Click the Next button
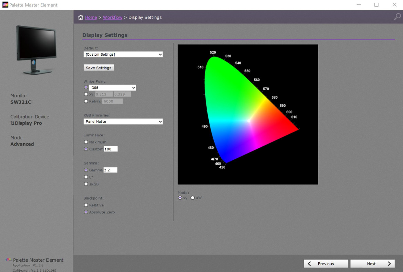Viewport: 403px width, 272px height. tap(372, 263)
